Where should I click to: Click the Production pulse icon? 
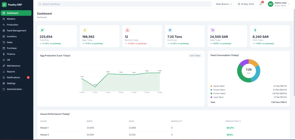4,25
